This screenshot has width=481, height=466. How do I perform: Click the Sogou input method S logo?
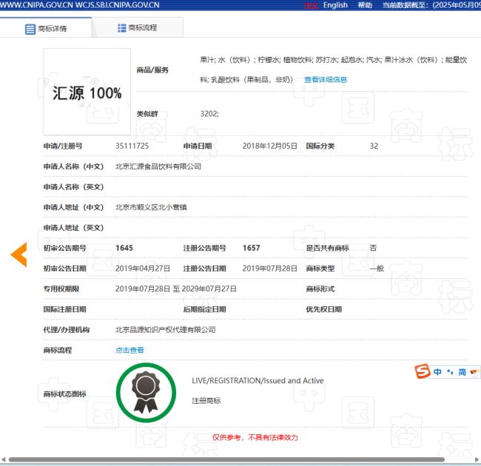[422, 371]
